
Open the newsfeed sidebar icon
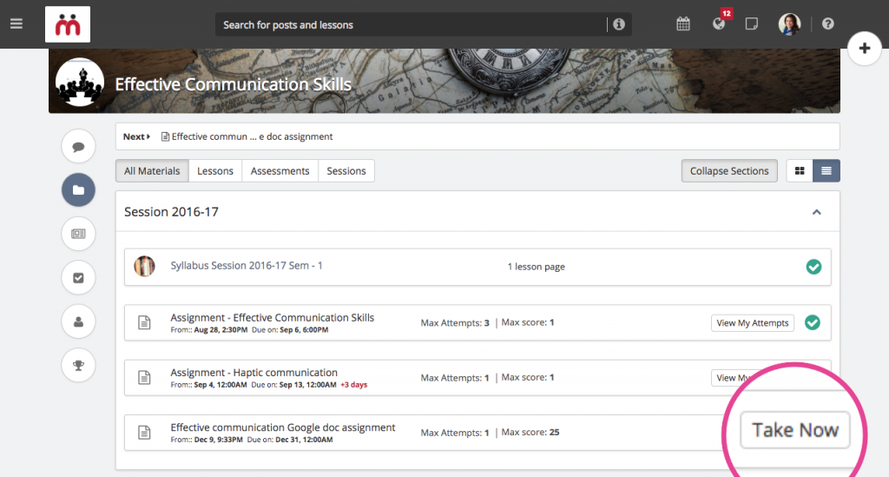tap(78, 234)
